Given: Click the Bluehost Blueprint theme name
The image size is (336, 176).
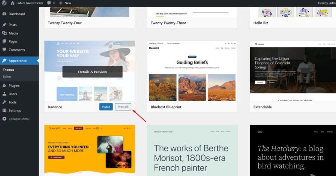Looking at the screenshot, I should (166, 107).
